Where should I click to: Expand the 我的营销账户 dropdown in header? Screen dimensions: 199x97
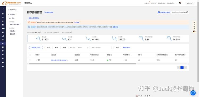(x=172, y=3)
